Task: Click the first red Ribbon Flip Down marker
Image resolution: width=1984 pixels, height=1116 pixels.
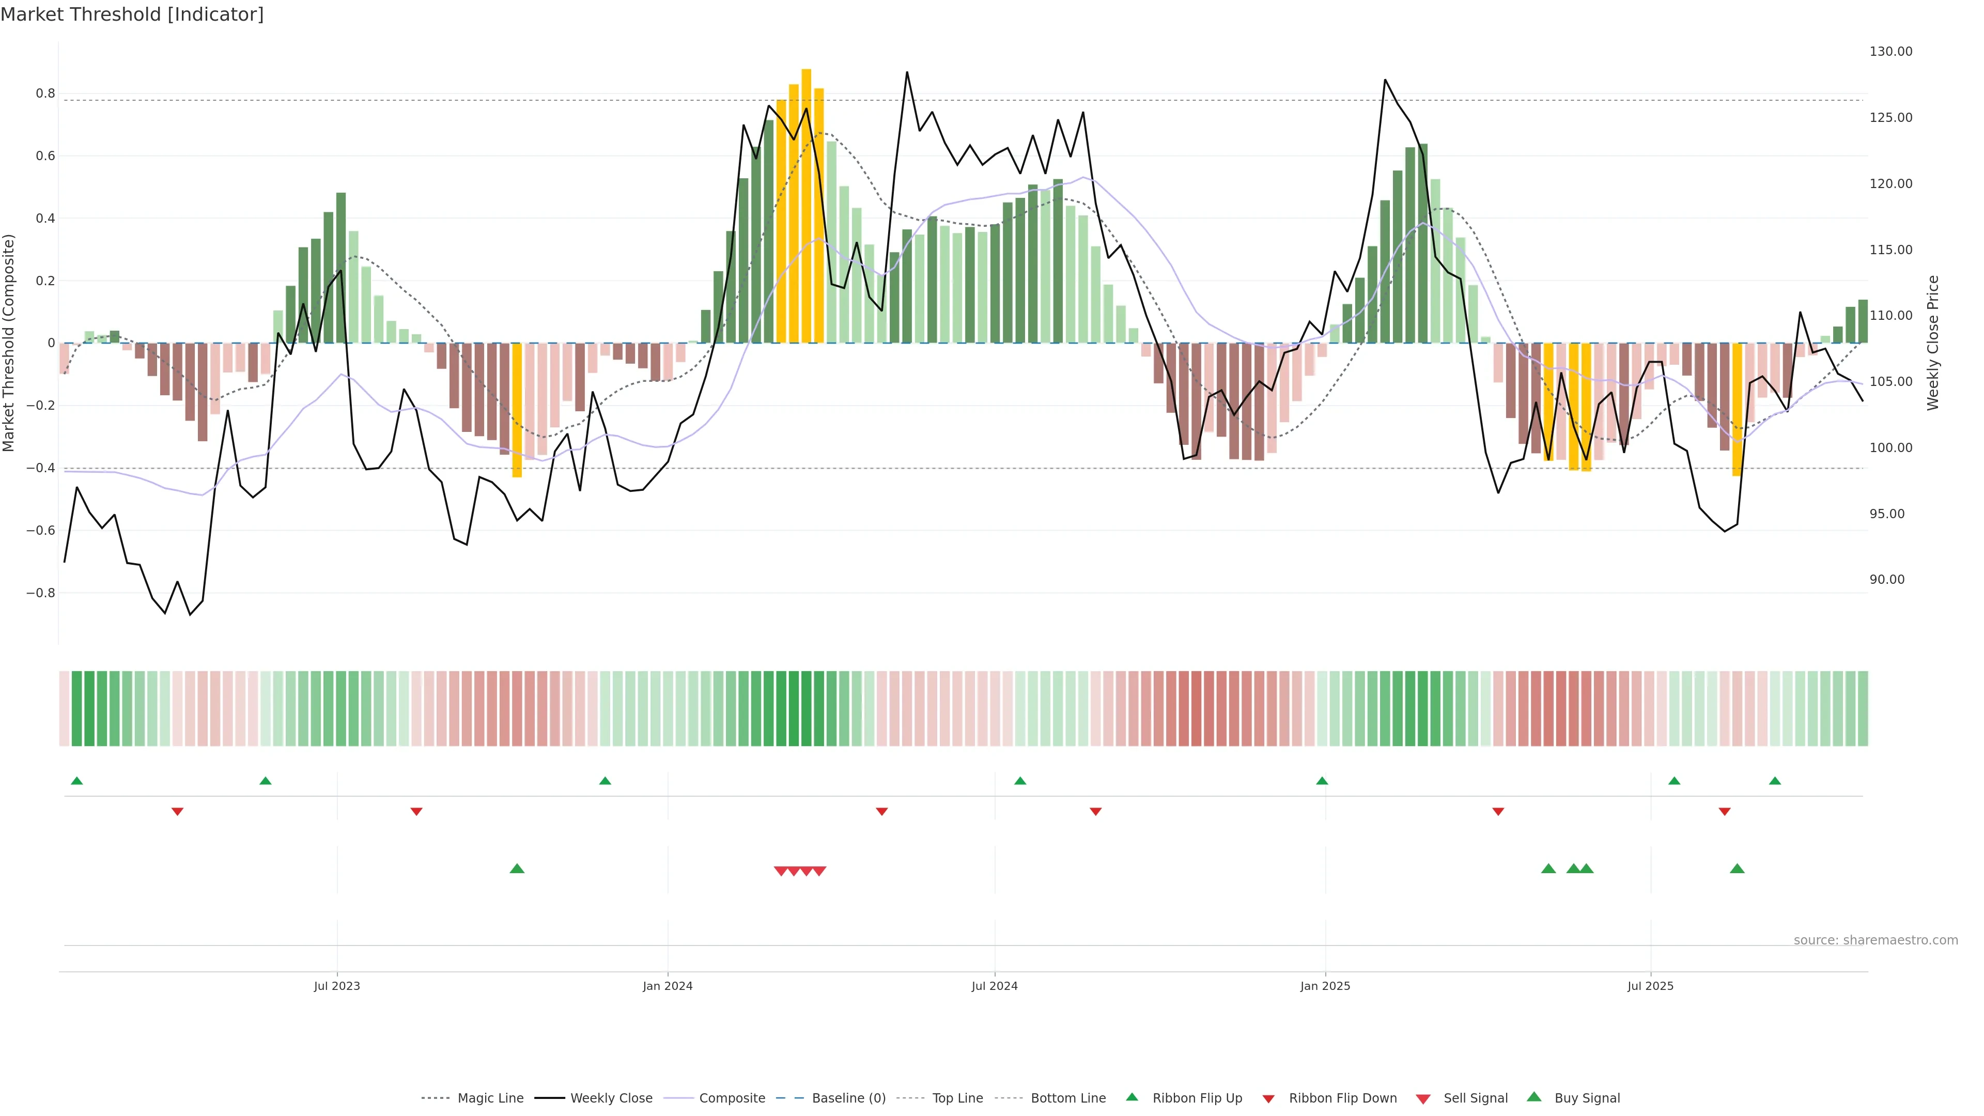Action: coord(177,812)
